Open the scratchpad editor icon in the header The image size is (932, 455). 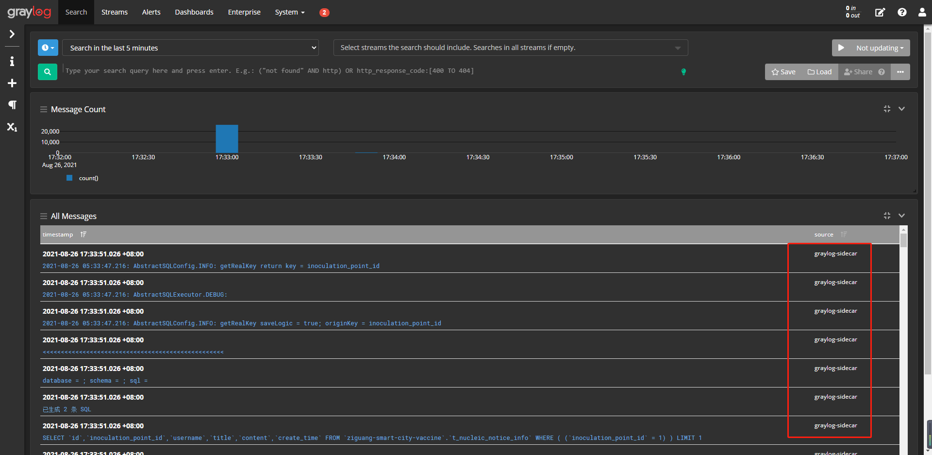pos(880,12)
